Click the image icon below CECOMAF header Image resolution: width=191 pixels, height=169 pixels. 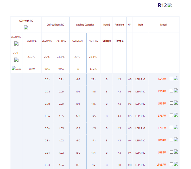pyautogui.click(x=16, y=43)
